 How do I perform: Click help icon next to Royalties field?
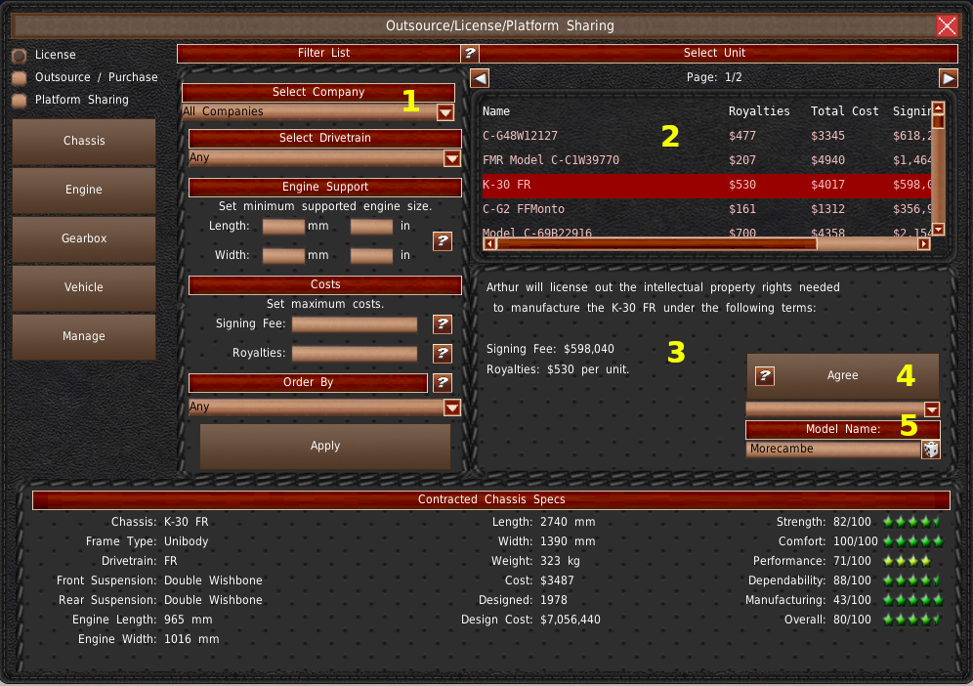coord(443,354)
